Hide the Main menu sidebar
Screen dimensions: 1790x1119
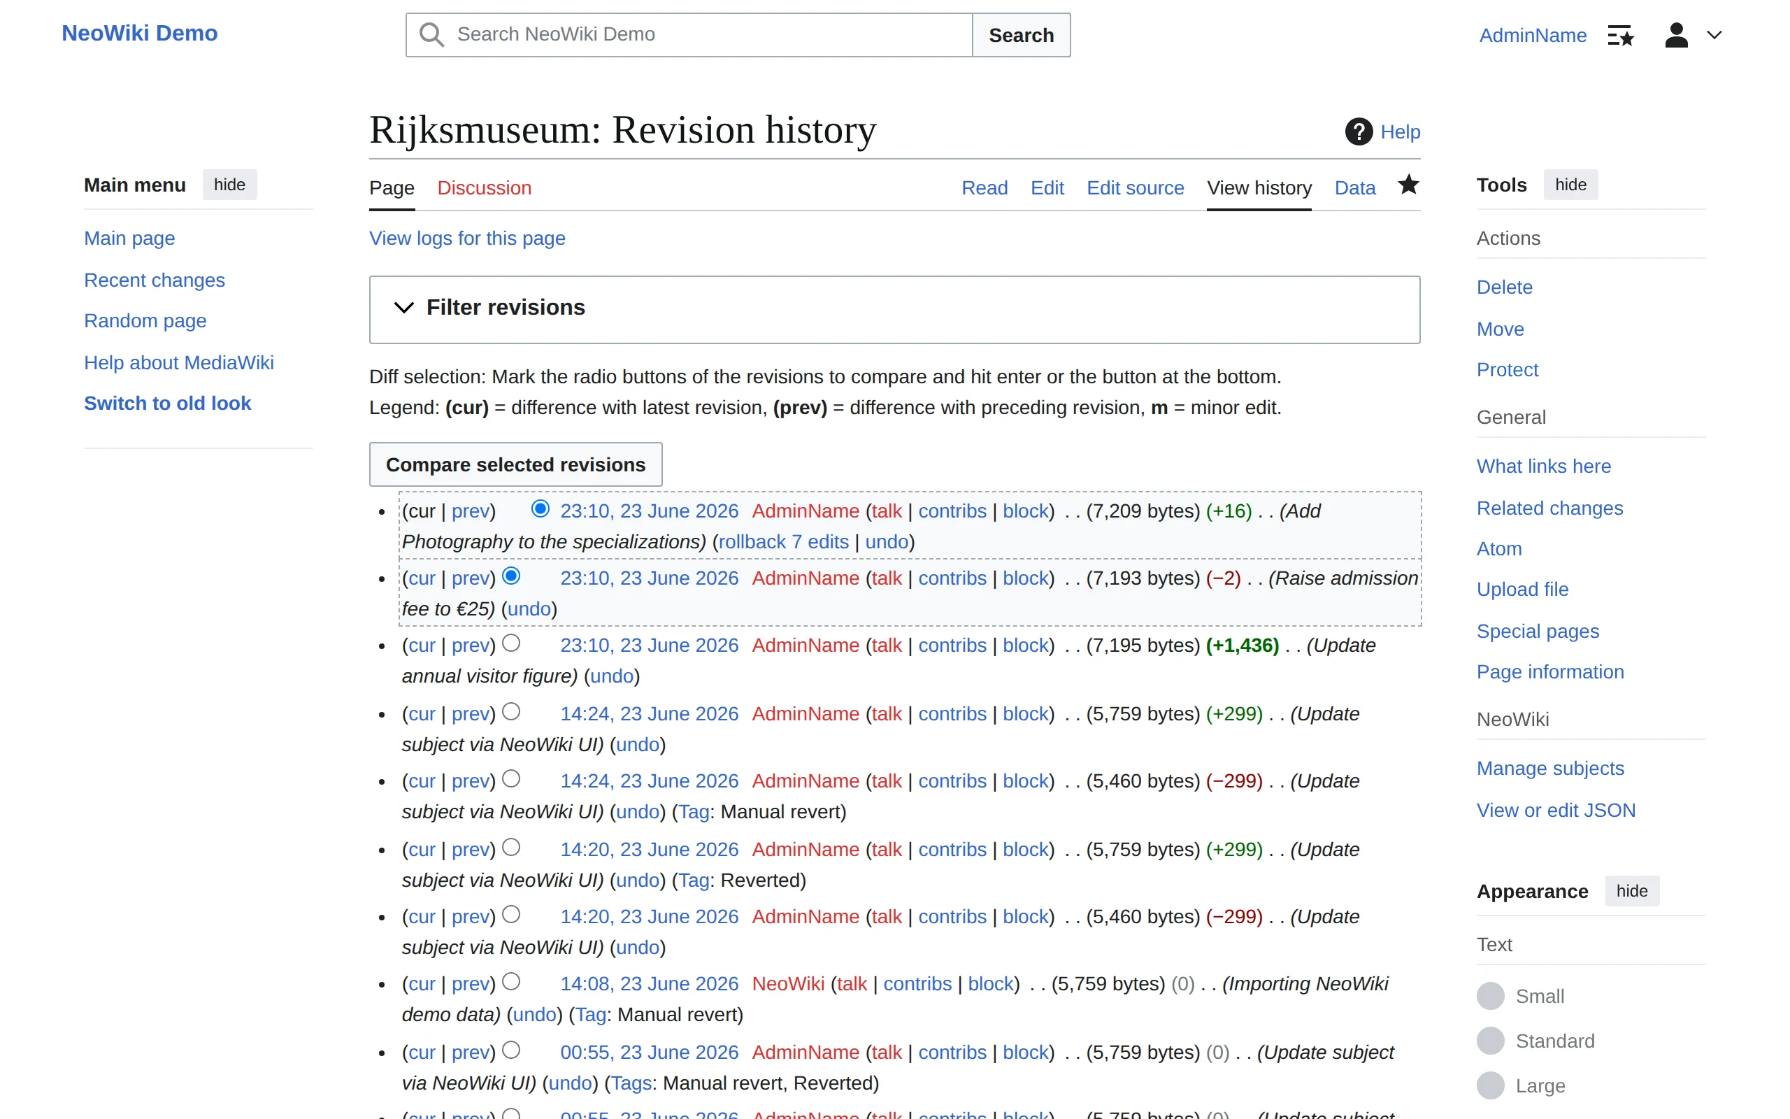pos(229,184)
